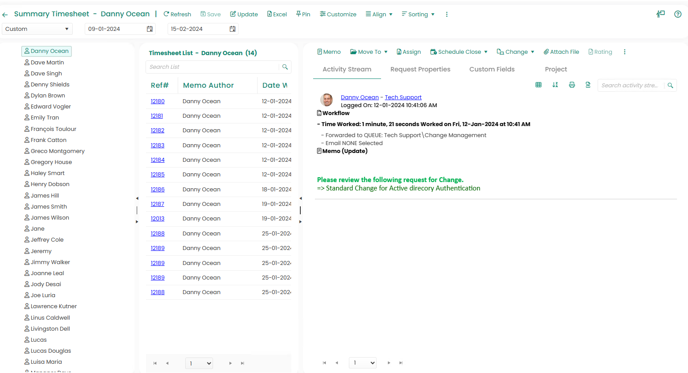Click the training presenter icon in header
This screenshot has width=688, height=373.
660,14
